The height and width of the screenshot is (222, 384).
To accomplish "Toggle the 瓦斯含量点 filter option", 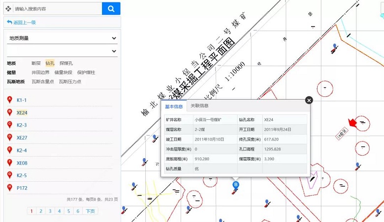I will (43, 82).
